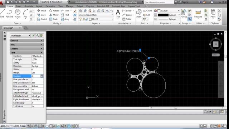Click the Paste button

(213, 14)
